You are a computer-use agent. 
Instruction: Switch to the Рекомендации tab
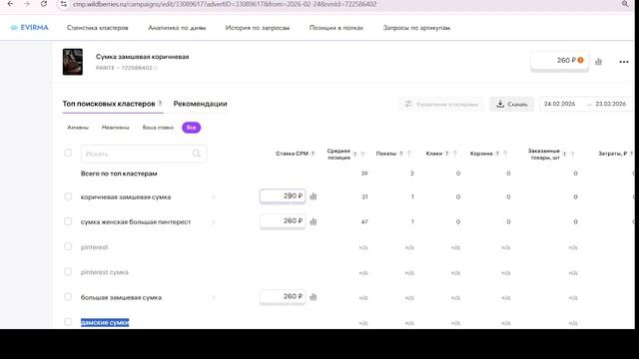coord(200,104)
